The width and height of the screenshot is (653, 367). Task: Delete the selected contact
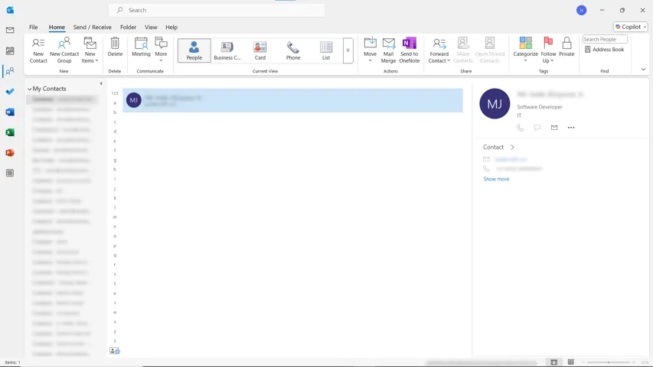115,47
